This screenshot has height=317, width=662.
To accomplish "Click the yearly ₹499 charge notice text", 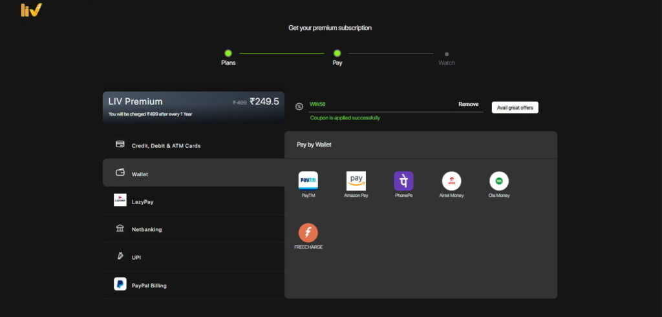I will pos(150,114).
